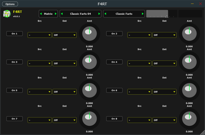This screenshot has height=135, width=205.
Task: Go to next page with Matrix right arrow
Action: coord(56,14)
